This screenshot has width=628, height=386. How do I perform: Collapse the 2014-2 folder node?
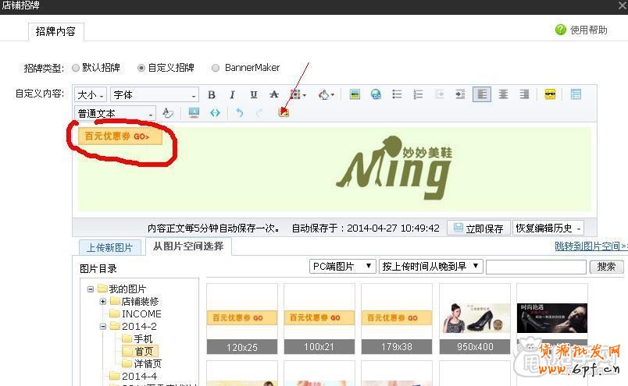[103, 327]
